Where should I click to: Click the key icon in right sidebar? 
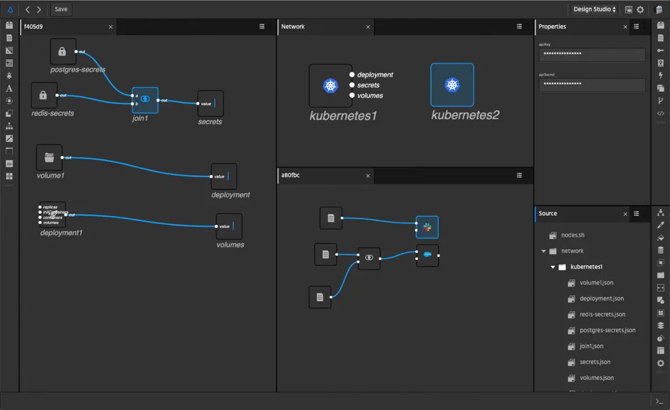tap(661, 50)
